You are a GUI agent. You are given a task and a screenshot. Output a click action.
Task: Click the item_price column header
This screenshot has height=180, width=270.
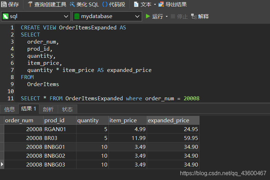[128, 120]
